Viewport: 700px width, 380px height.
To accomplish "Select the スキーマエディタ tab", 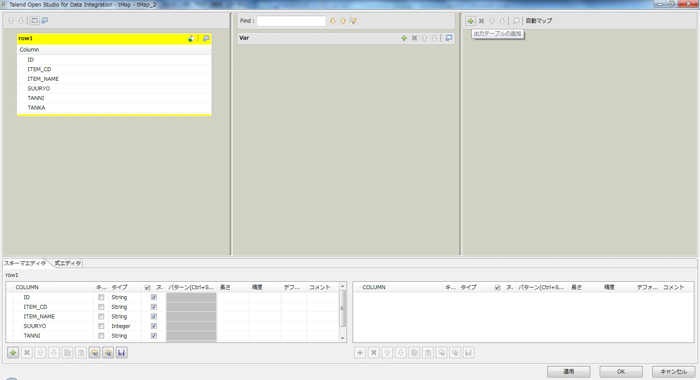I will coord(25,263).
